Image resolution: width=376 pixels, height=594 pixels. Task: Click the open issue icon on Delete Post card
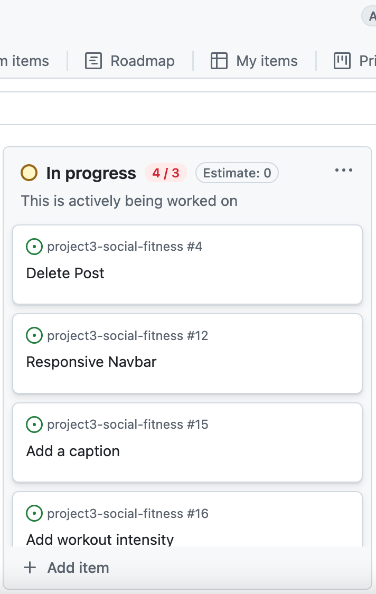pos(34,247)
